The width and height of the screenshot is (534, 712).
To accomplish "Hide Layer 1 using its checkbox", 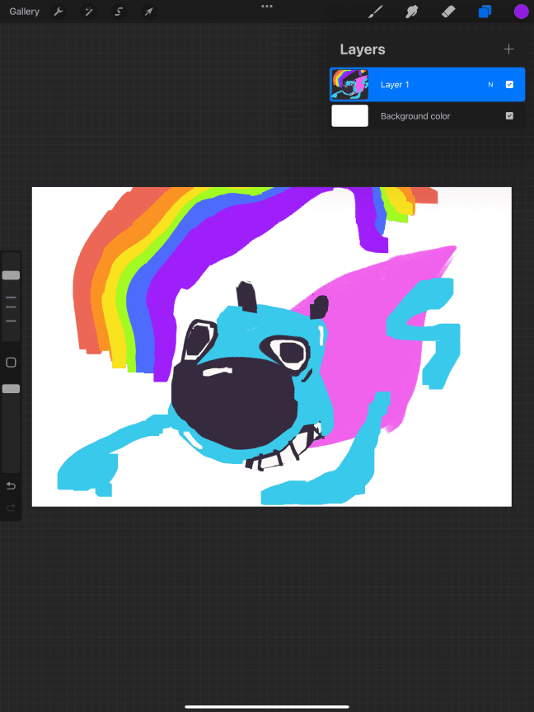I will click(x=509, y=84).
